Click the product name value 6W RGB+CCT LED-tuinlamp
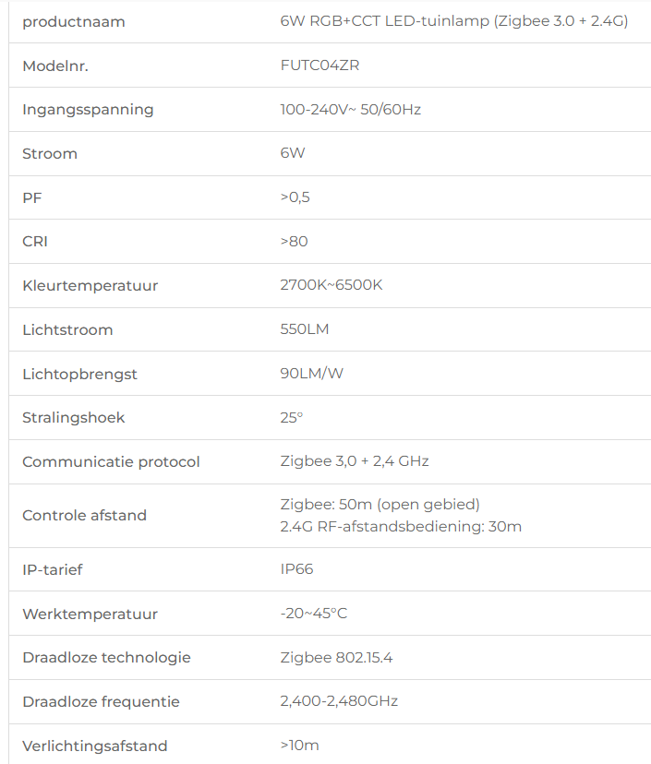 (454, 21)
